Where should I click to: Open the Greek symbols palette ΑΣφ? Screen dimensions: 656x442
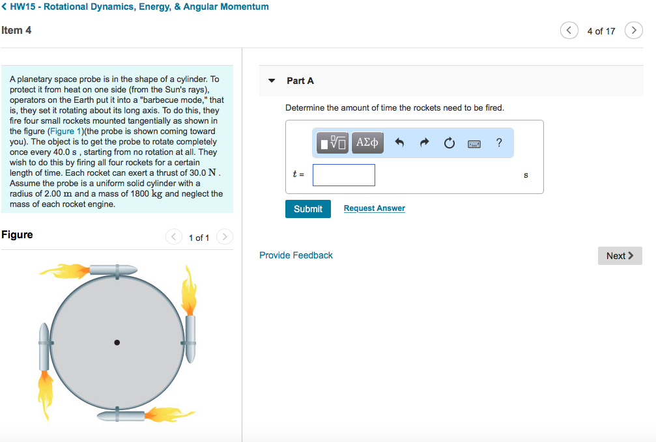(x=367, y=143)
